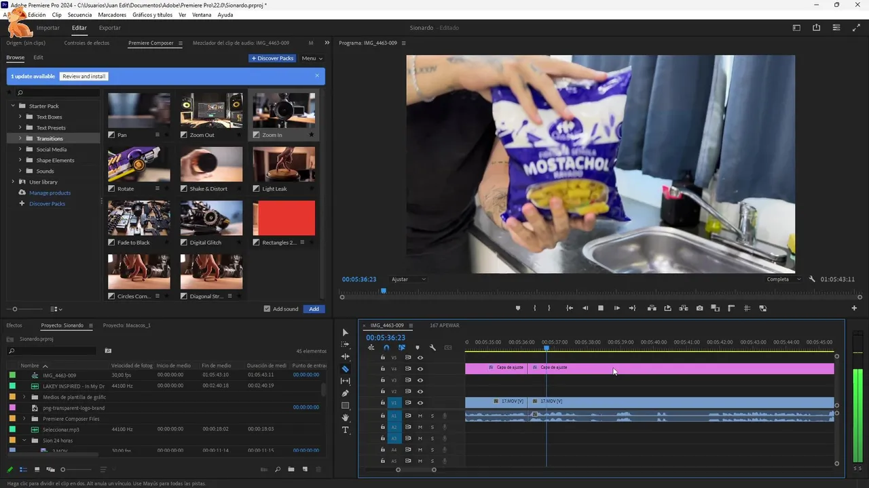This screenshot has width=869, height=488.
Task: Click Review and install button
Action: tap(84, 76)
